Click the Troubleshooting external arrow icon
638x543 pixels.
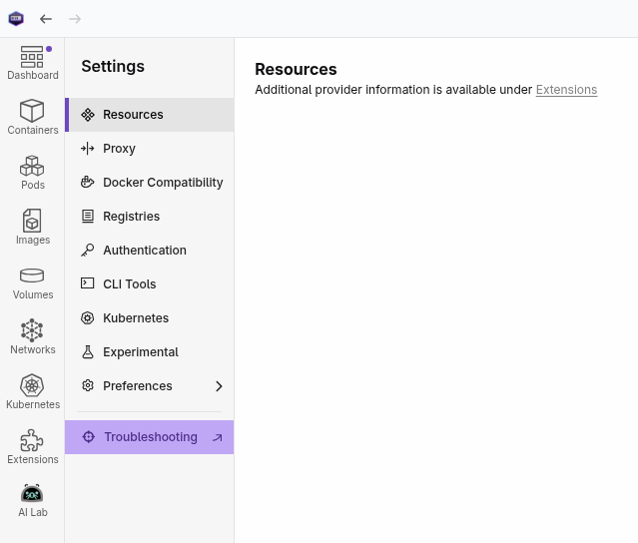coord(218,437)
